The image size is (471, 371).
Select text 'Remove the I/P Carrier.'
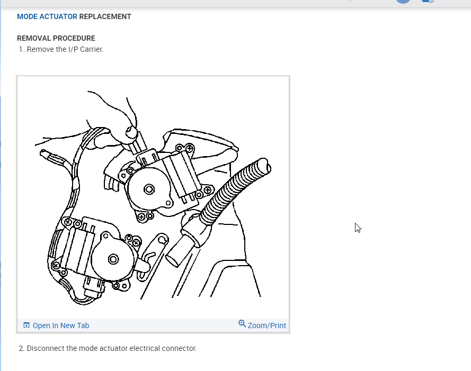(65, 49)
